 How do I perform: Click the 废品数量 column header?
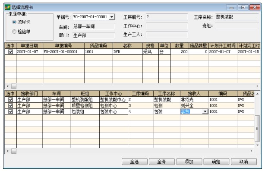199,46
